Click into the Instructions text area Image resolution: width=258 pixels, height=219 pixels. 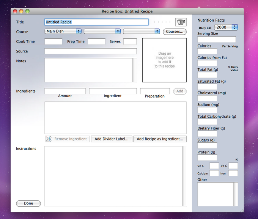113,176
